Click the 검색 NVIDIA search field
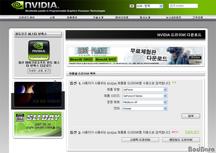 pos(183,6)
